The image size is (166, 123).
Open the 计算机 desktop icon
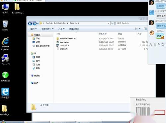coord(5,9)
